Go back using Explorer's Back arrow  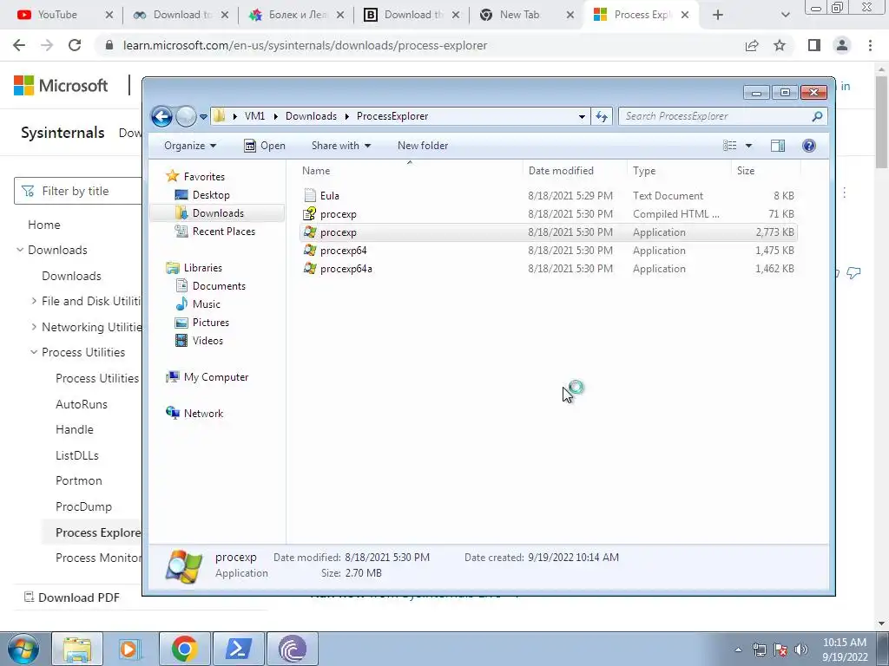click(x=161, y=117)
